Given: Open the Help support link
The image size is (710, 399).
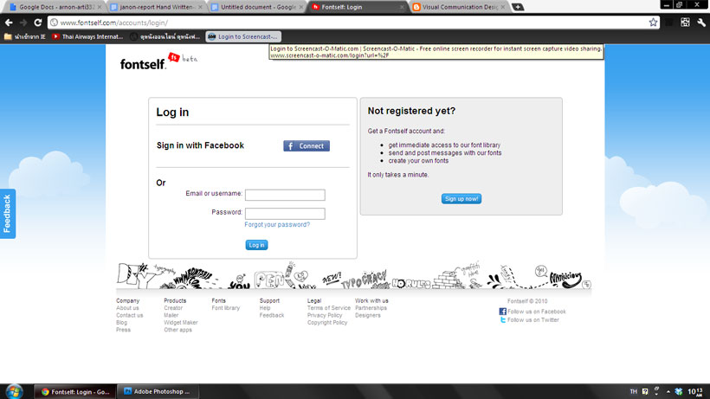Looking at the screenshot, I should (x=265, y=307).
